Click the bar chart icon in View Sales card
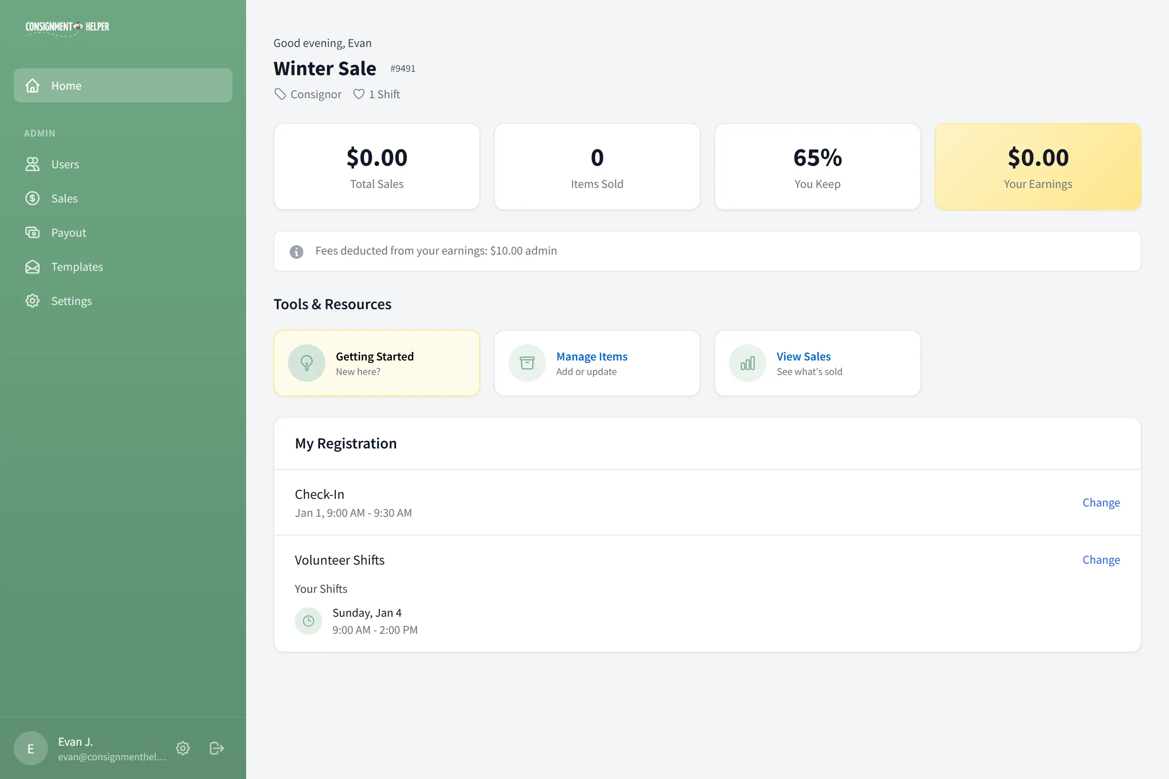This screenshot has width=1169, height=779. (748, 363)
